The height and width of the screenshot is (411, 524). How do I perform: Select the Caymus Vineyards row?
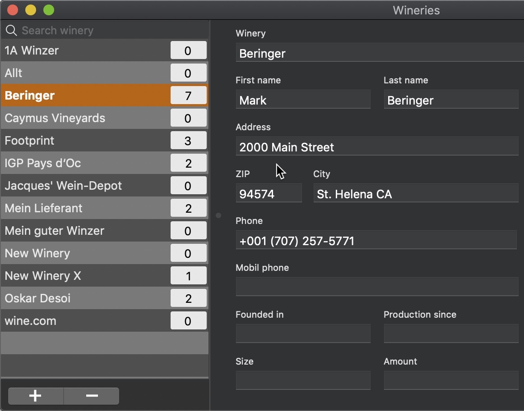pos(105,118)
